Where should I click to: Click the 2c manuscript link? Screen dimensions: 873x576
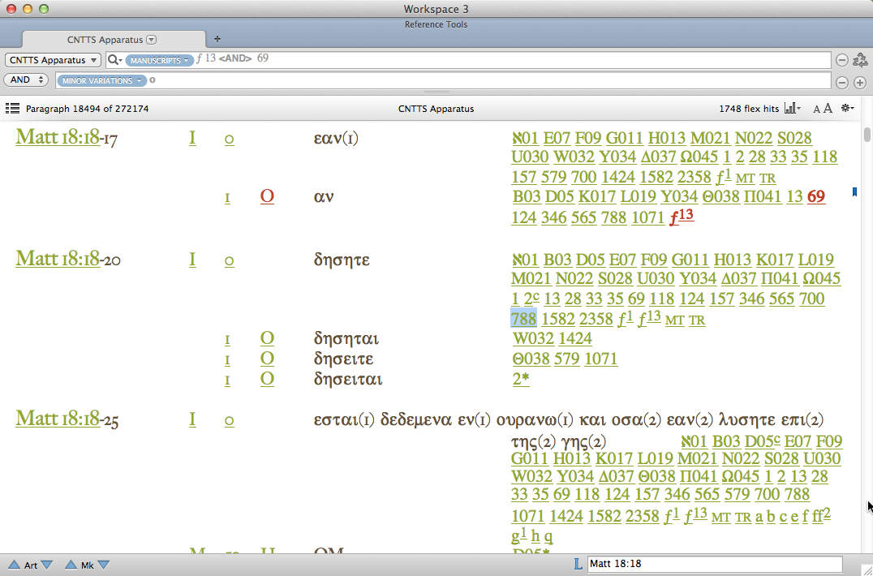pos(531,299)
